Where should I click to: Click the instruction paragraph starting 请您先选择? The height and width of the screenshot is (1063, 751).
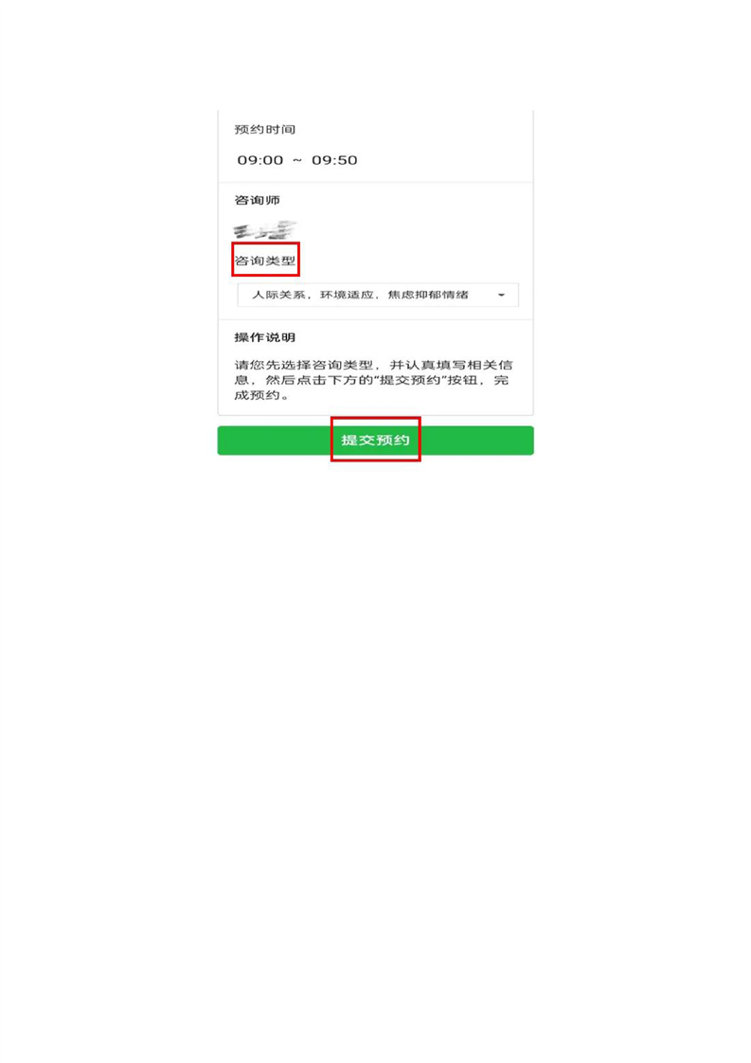(x=373, y=380)
